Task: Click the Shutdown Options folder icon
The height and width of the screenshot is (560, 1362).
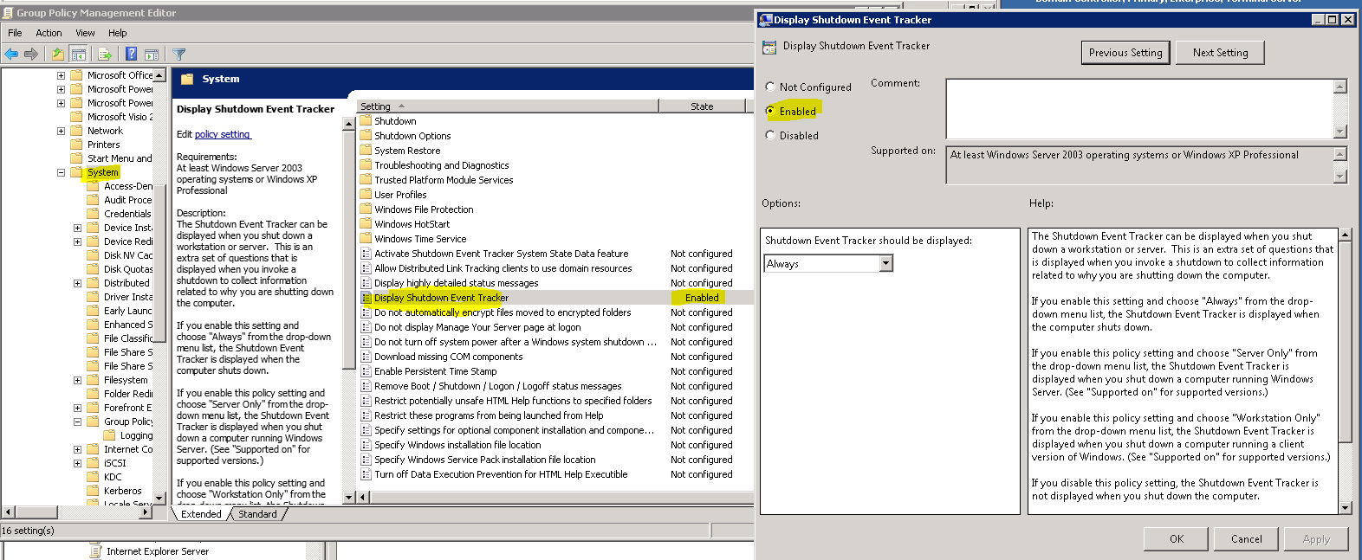Action: [366, 136]
